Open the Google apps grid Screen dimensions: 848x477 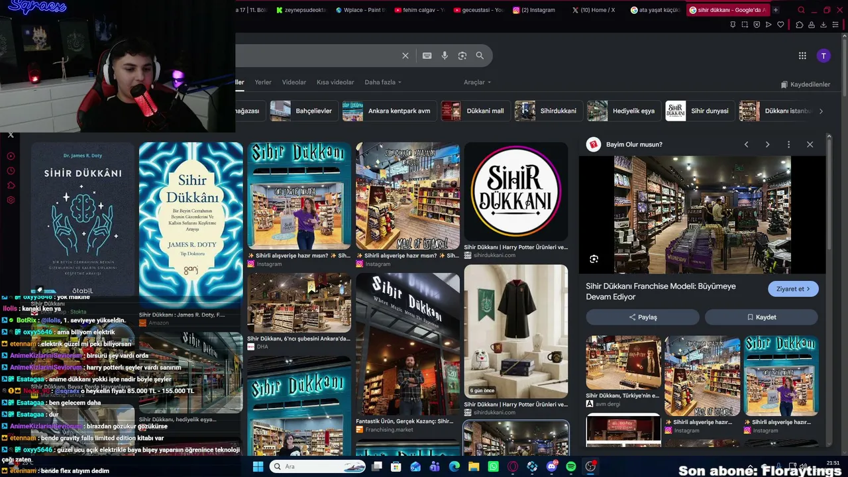point(802,56)
